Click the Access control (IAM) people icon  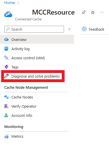6,58
